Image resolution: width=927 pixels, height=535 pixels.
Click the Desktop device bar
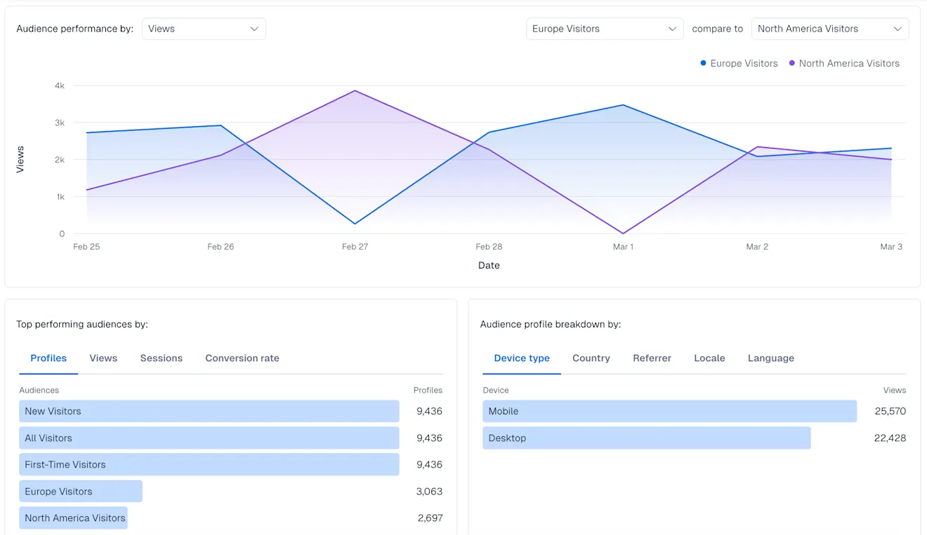[x=645, y=438]
